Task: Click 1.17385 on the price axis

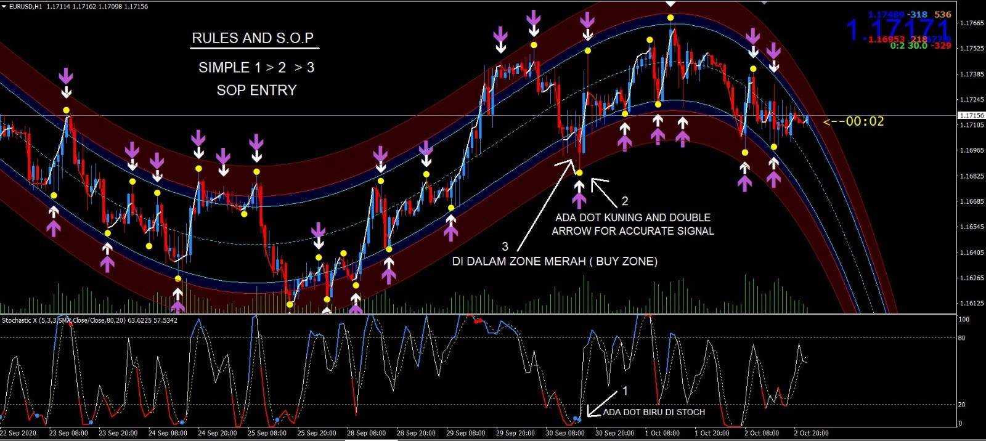Action: (x=972, y=75)
